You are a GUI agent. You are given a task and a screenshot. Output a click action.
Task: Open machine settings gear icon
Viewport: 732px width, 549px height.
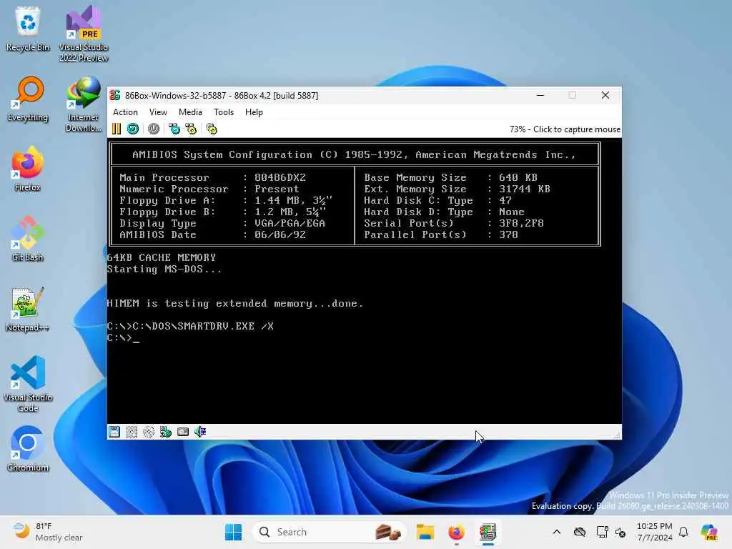pyautogui.click(x=212, y=129)
